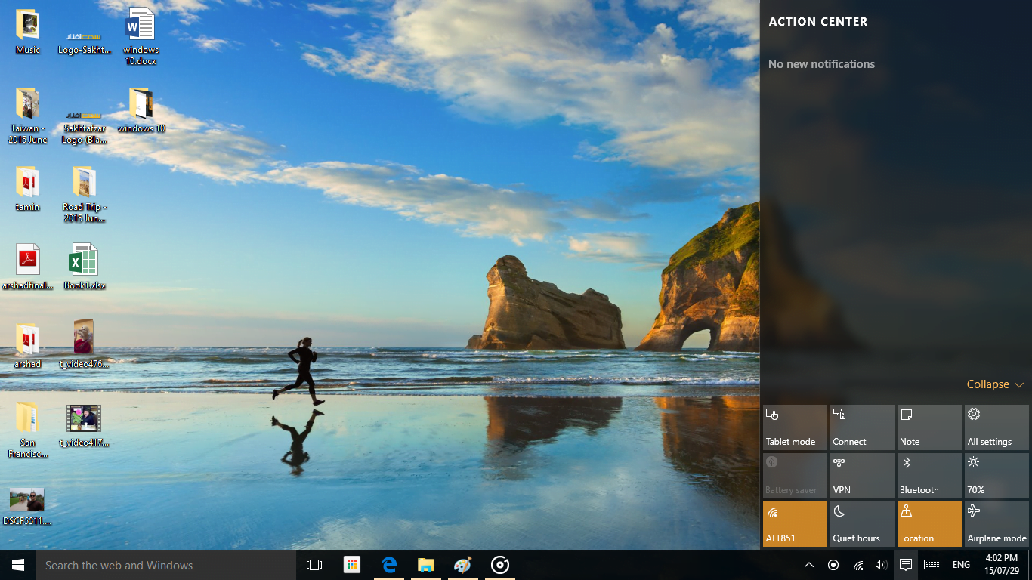Launch Microsoft Edge from taskbar
Viewport: 1032px width, 580px height.
389,565
